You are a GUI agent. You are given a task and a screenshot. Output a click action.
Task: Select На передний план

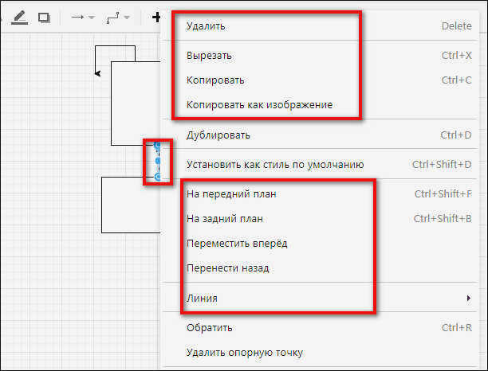(321, 194)
